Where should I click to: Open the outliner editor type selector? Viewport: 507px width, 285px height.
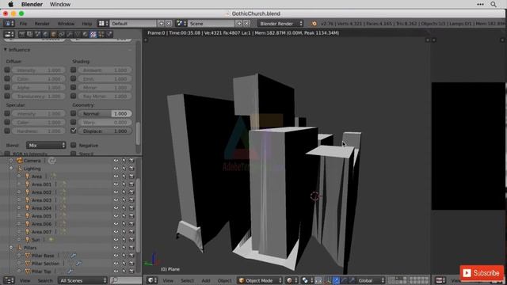tap(9, 280)
